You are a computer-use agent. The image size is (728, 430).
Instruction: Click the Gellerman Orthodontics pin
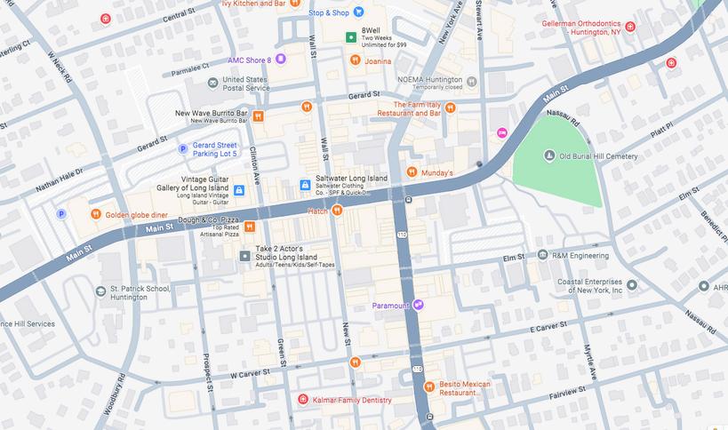click(x=630, y=27)
